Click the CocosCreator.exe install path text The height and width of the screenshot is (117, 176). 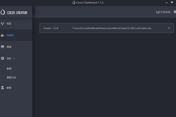(x=112, y=28)
